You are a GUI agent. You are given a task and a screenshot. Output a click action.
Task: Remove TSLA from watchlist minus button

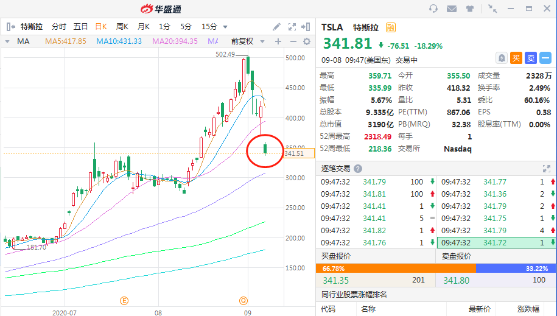coord(545,58)
